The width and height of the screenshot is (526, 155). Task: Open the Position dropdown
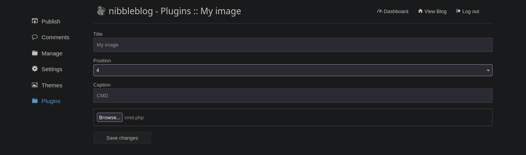click(293, 70)
